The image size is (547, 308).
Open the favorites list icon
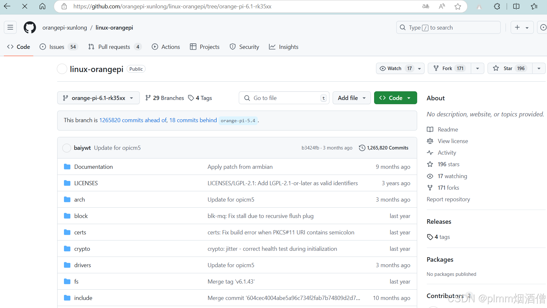[534, 6]
